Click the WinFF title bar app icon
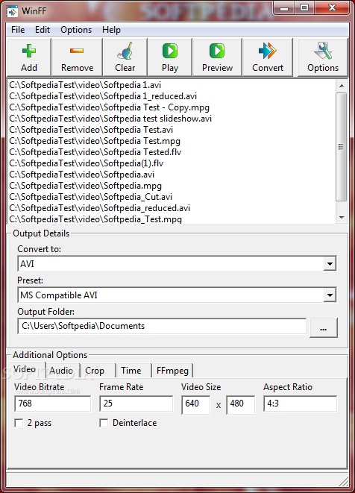Viewport: 355px width, 493px height. point(12,11)
